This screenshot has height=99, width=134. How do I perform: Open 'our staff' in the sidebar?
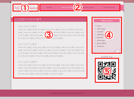[100, 32]
